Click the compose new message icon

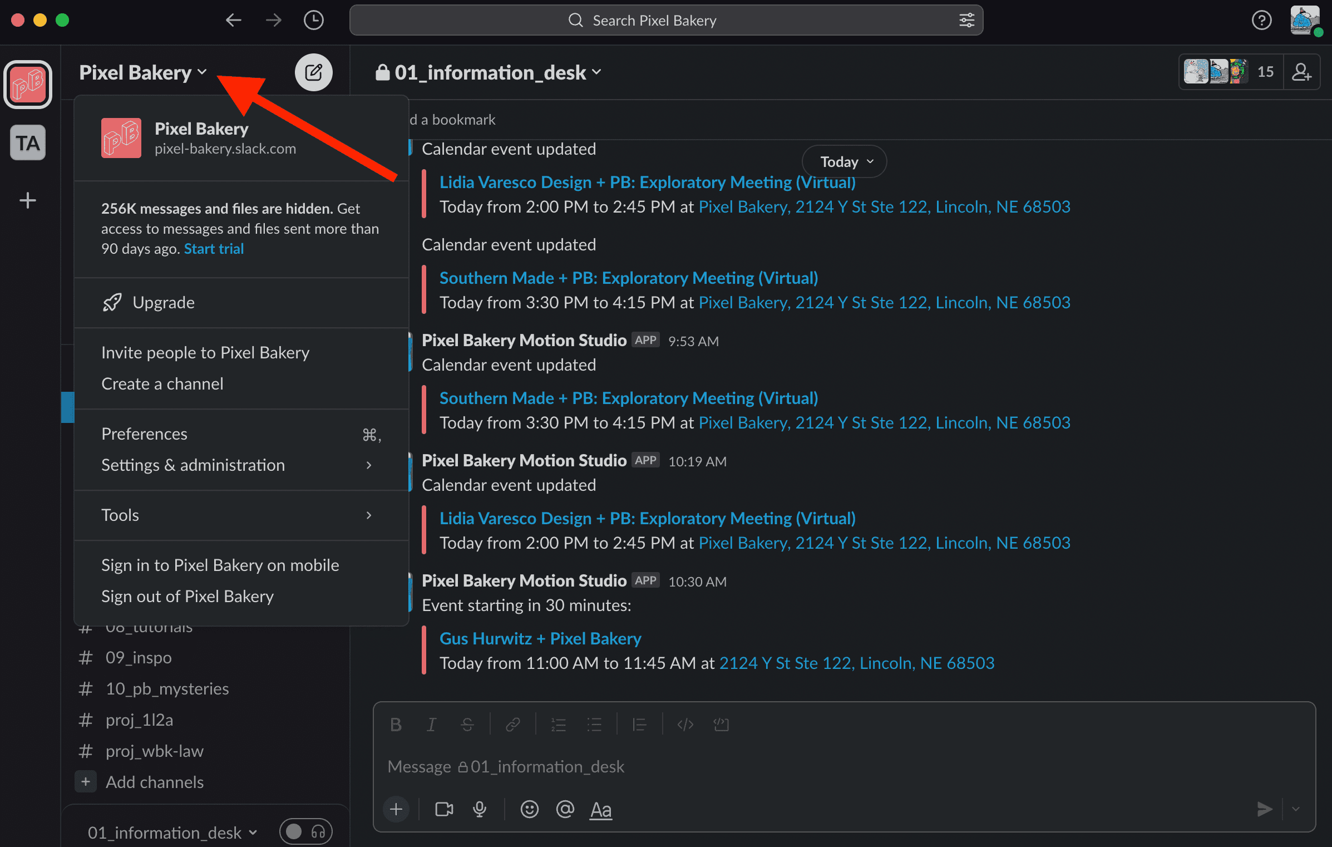(313, 71)
